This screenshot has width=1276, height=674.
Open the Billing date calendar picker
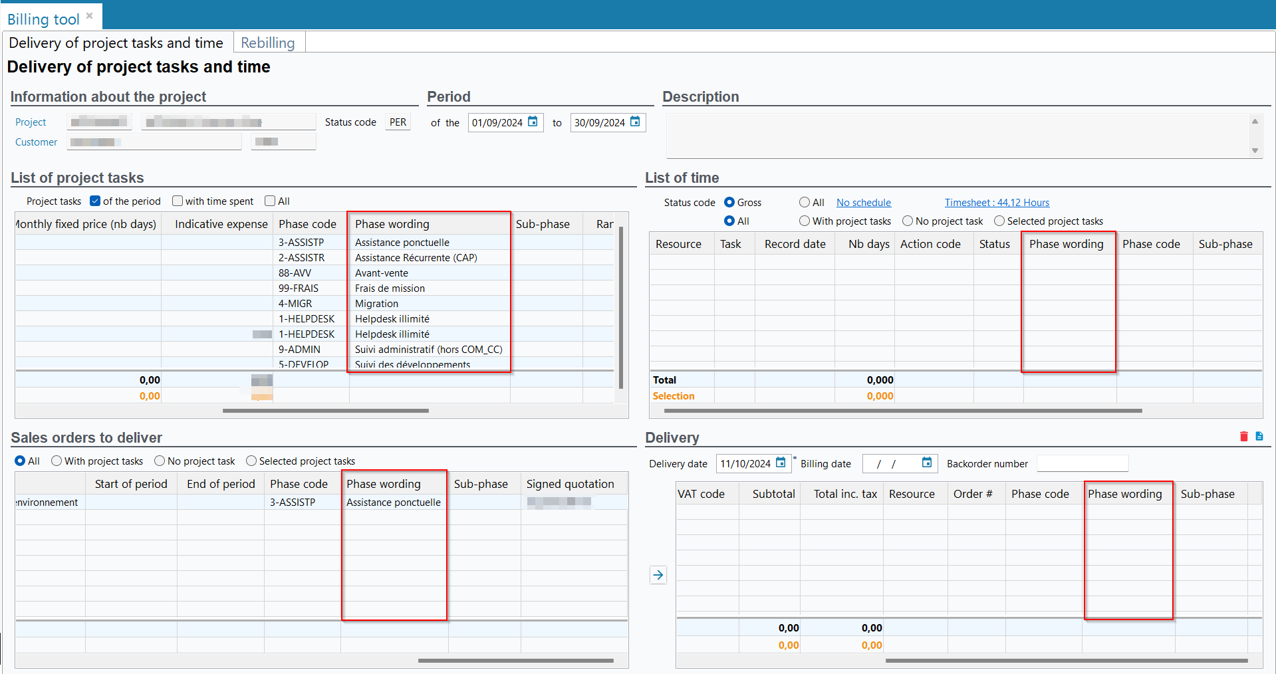927,463
